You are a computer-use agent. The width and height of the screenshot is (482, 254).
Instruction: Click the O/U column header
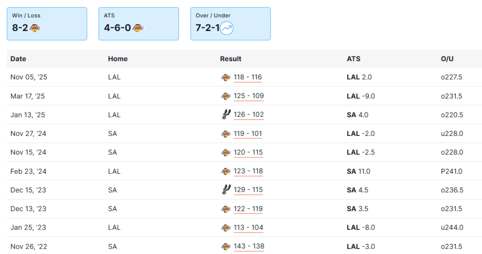(x=447, y=59)
